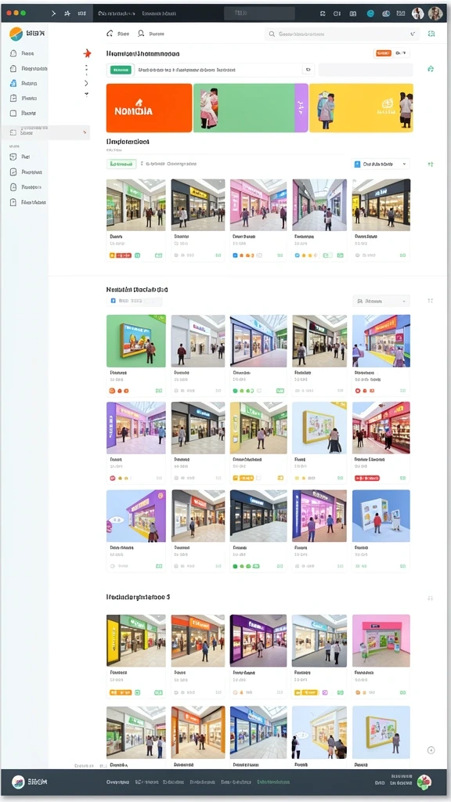Click the highlighted sidebar row
The width and height of the screenshot is (451, 802).
click(46, 132)
